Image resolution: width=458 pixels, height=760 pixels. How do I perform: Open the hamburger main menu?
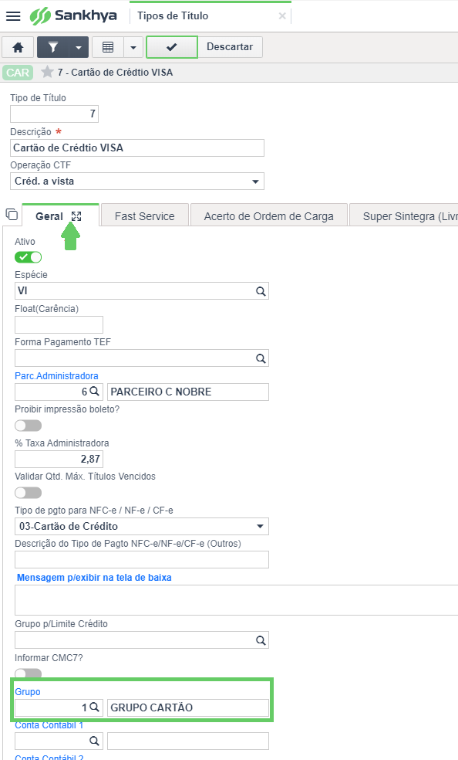(13, 16)
